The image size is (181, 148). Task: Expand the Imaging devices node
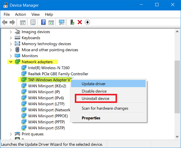click(x=11, y=32)
